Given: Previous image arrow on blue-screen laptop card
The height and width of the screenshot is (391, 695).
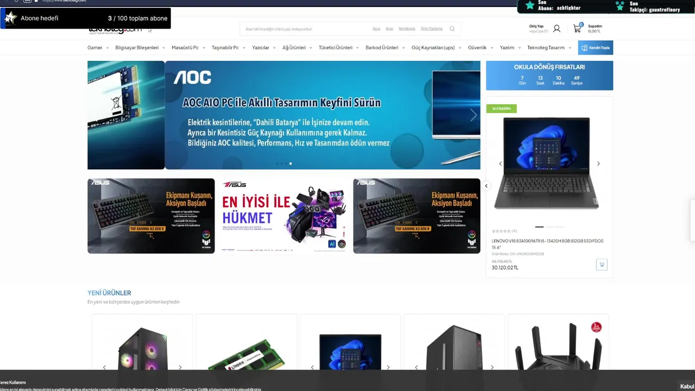Looking at the screenshot, I should coord(312,368).
